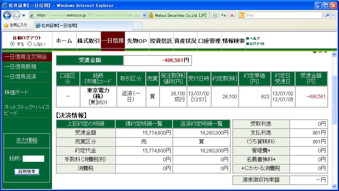
Task: Open the 株式取引 menu tab
Action: pos(88,41)
